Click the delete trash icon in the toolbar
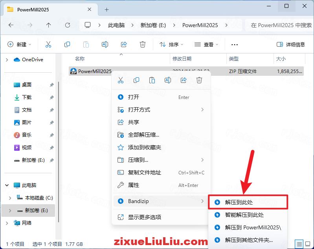Image resolution: width=314 pixels, height=249 pixels. pyautogui.click(x=143, y=44)
